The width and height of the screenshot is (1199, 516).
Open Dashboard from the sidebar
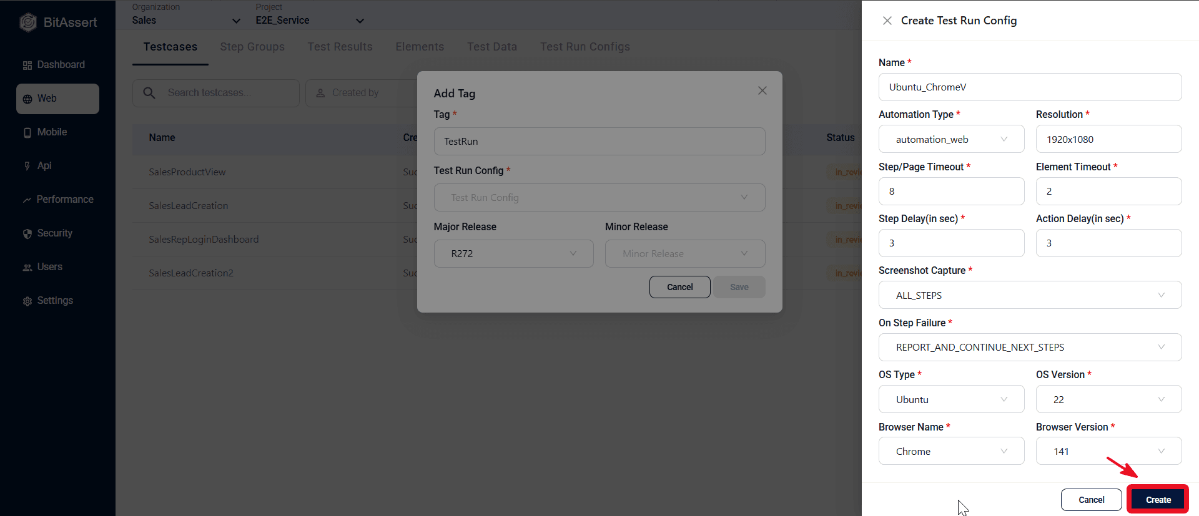pyautogui.click(x=54, y=65)
